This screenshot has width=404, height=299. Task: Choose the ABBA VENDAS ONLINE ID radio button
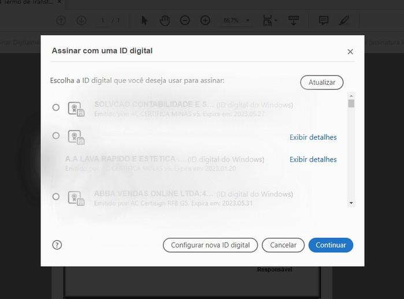pyautogui.click(x=56, y=197)
